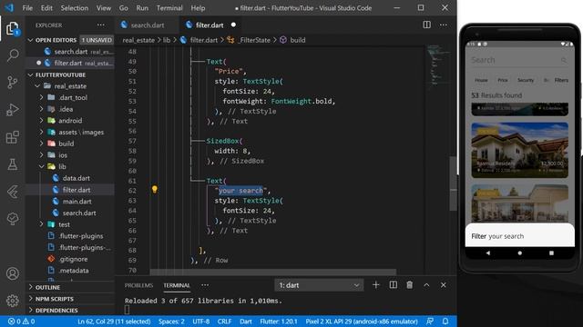Click the 'Ln 62, Col 29' cursor position
The height and width of the screenshot is (327, 583).
(x=114, y=321)
